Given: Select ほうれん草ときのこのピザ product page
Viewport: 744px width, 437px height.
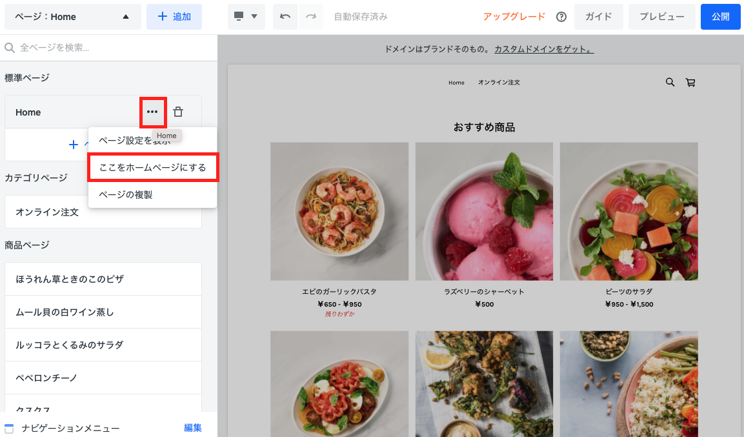Looking at the screenshot, I should tap(103, 279).
